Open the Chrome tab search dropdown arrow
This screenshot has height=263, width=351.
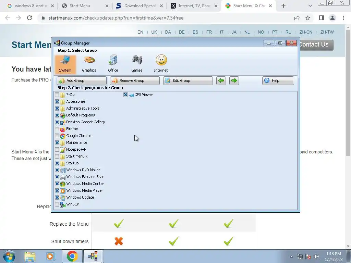point(310,6)
